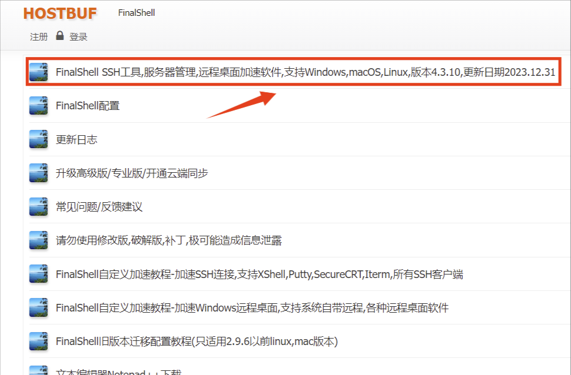Open the 请勿使用修改版,破解版 warning post

(169, 240)
